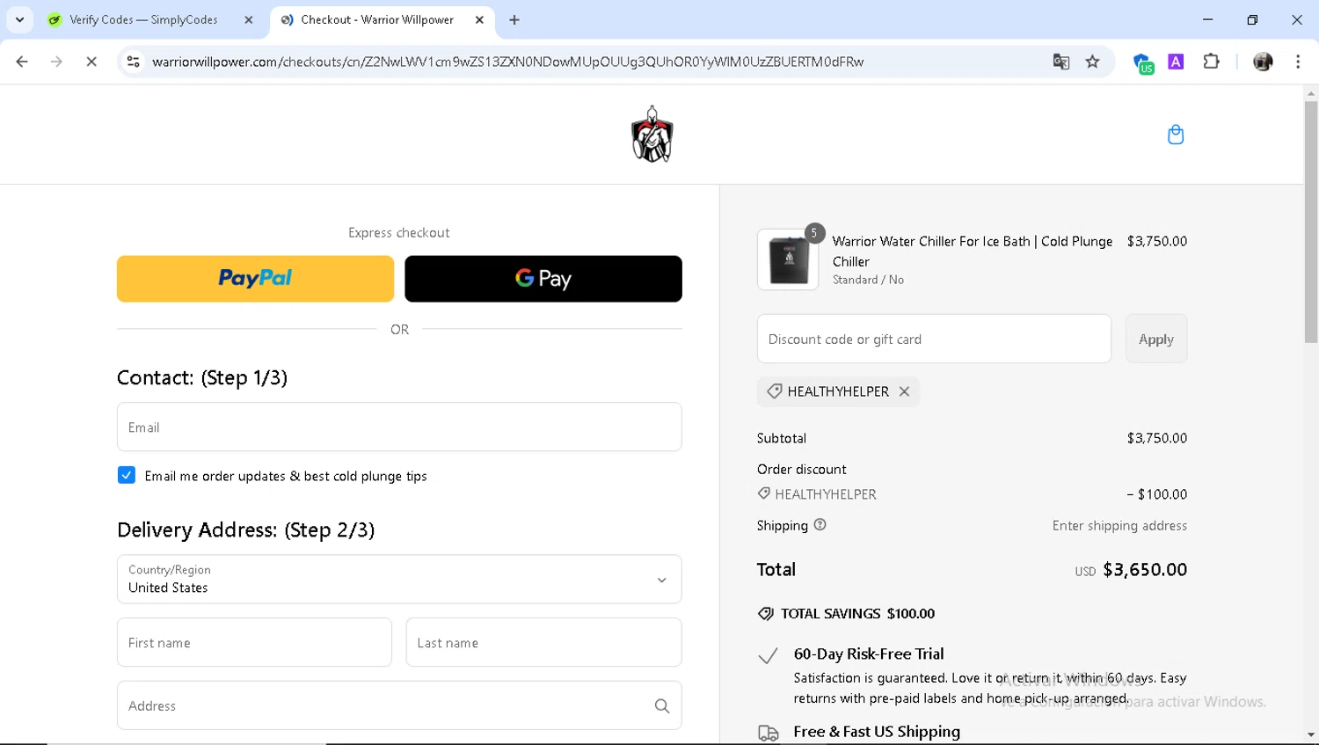Go back to the previous page
The image size is (1319, 745).
[22, 62]
